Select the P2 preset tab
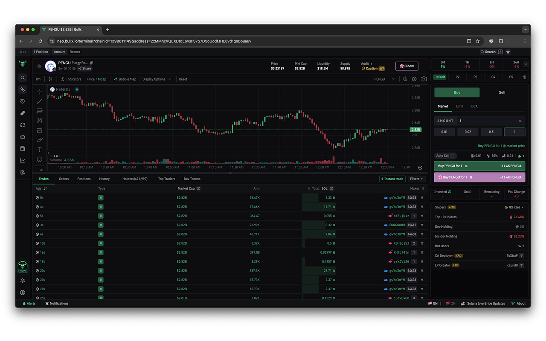The width and height of the screenshot is (546, 341). (x=458, y=77)
